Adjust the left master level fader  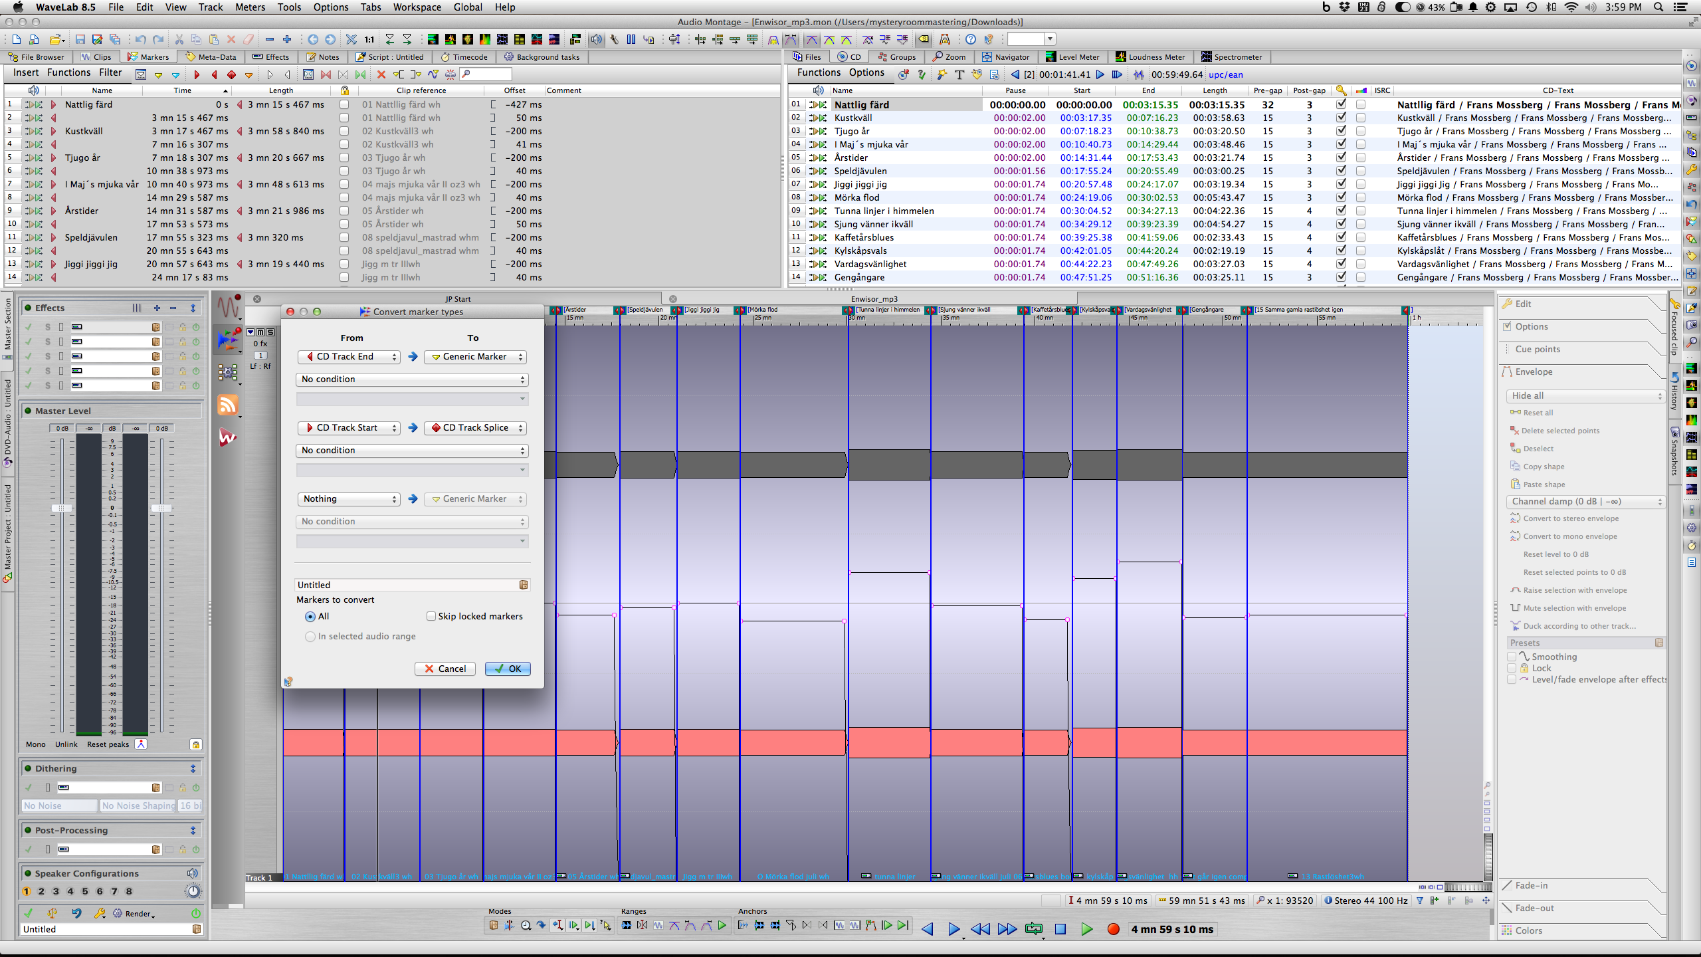62,508
